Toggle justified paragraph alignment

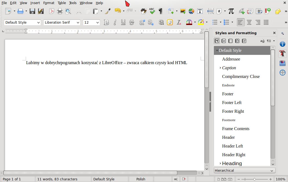pos(266,22)
